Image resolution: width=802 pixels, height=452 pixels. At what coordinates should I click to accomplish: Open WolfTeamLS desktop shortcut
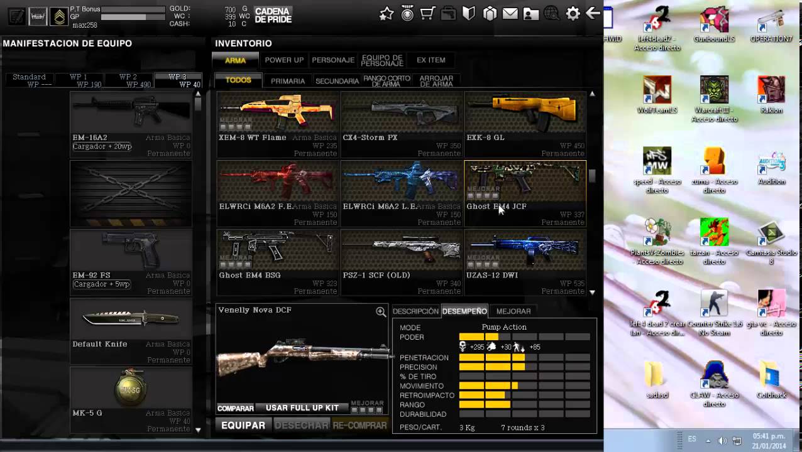click(657, 95)
